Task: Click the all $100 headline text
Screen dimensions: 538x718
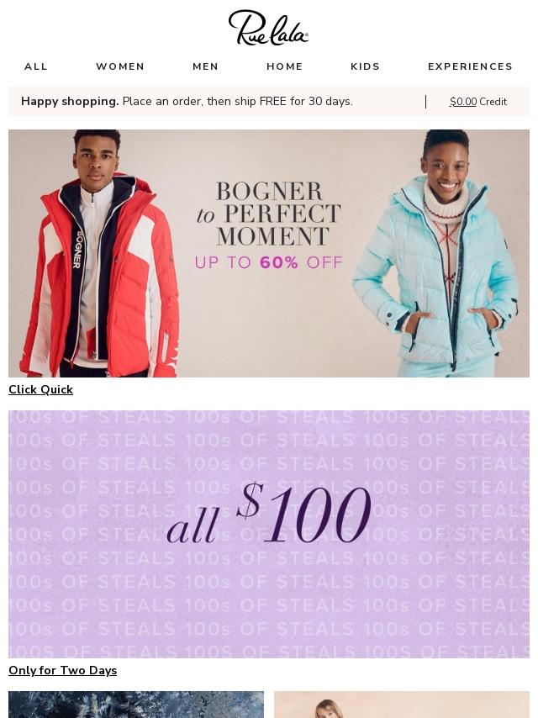Action: 269,515
